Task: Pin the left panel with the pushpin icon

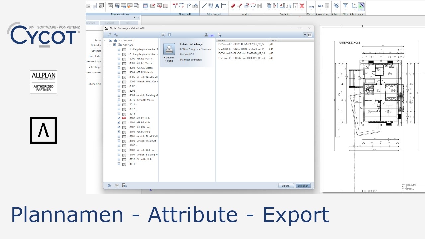Action: (134, 17)
